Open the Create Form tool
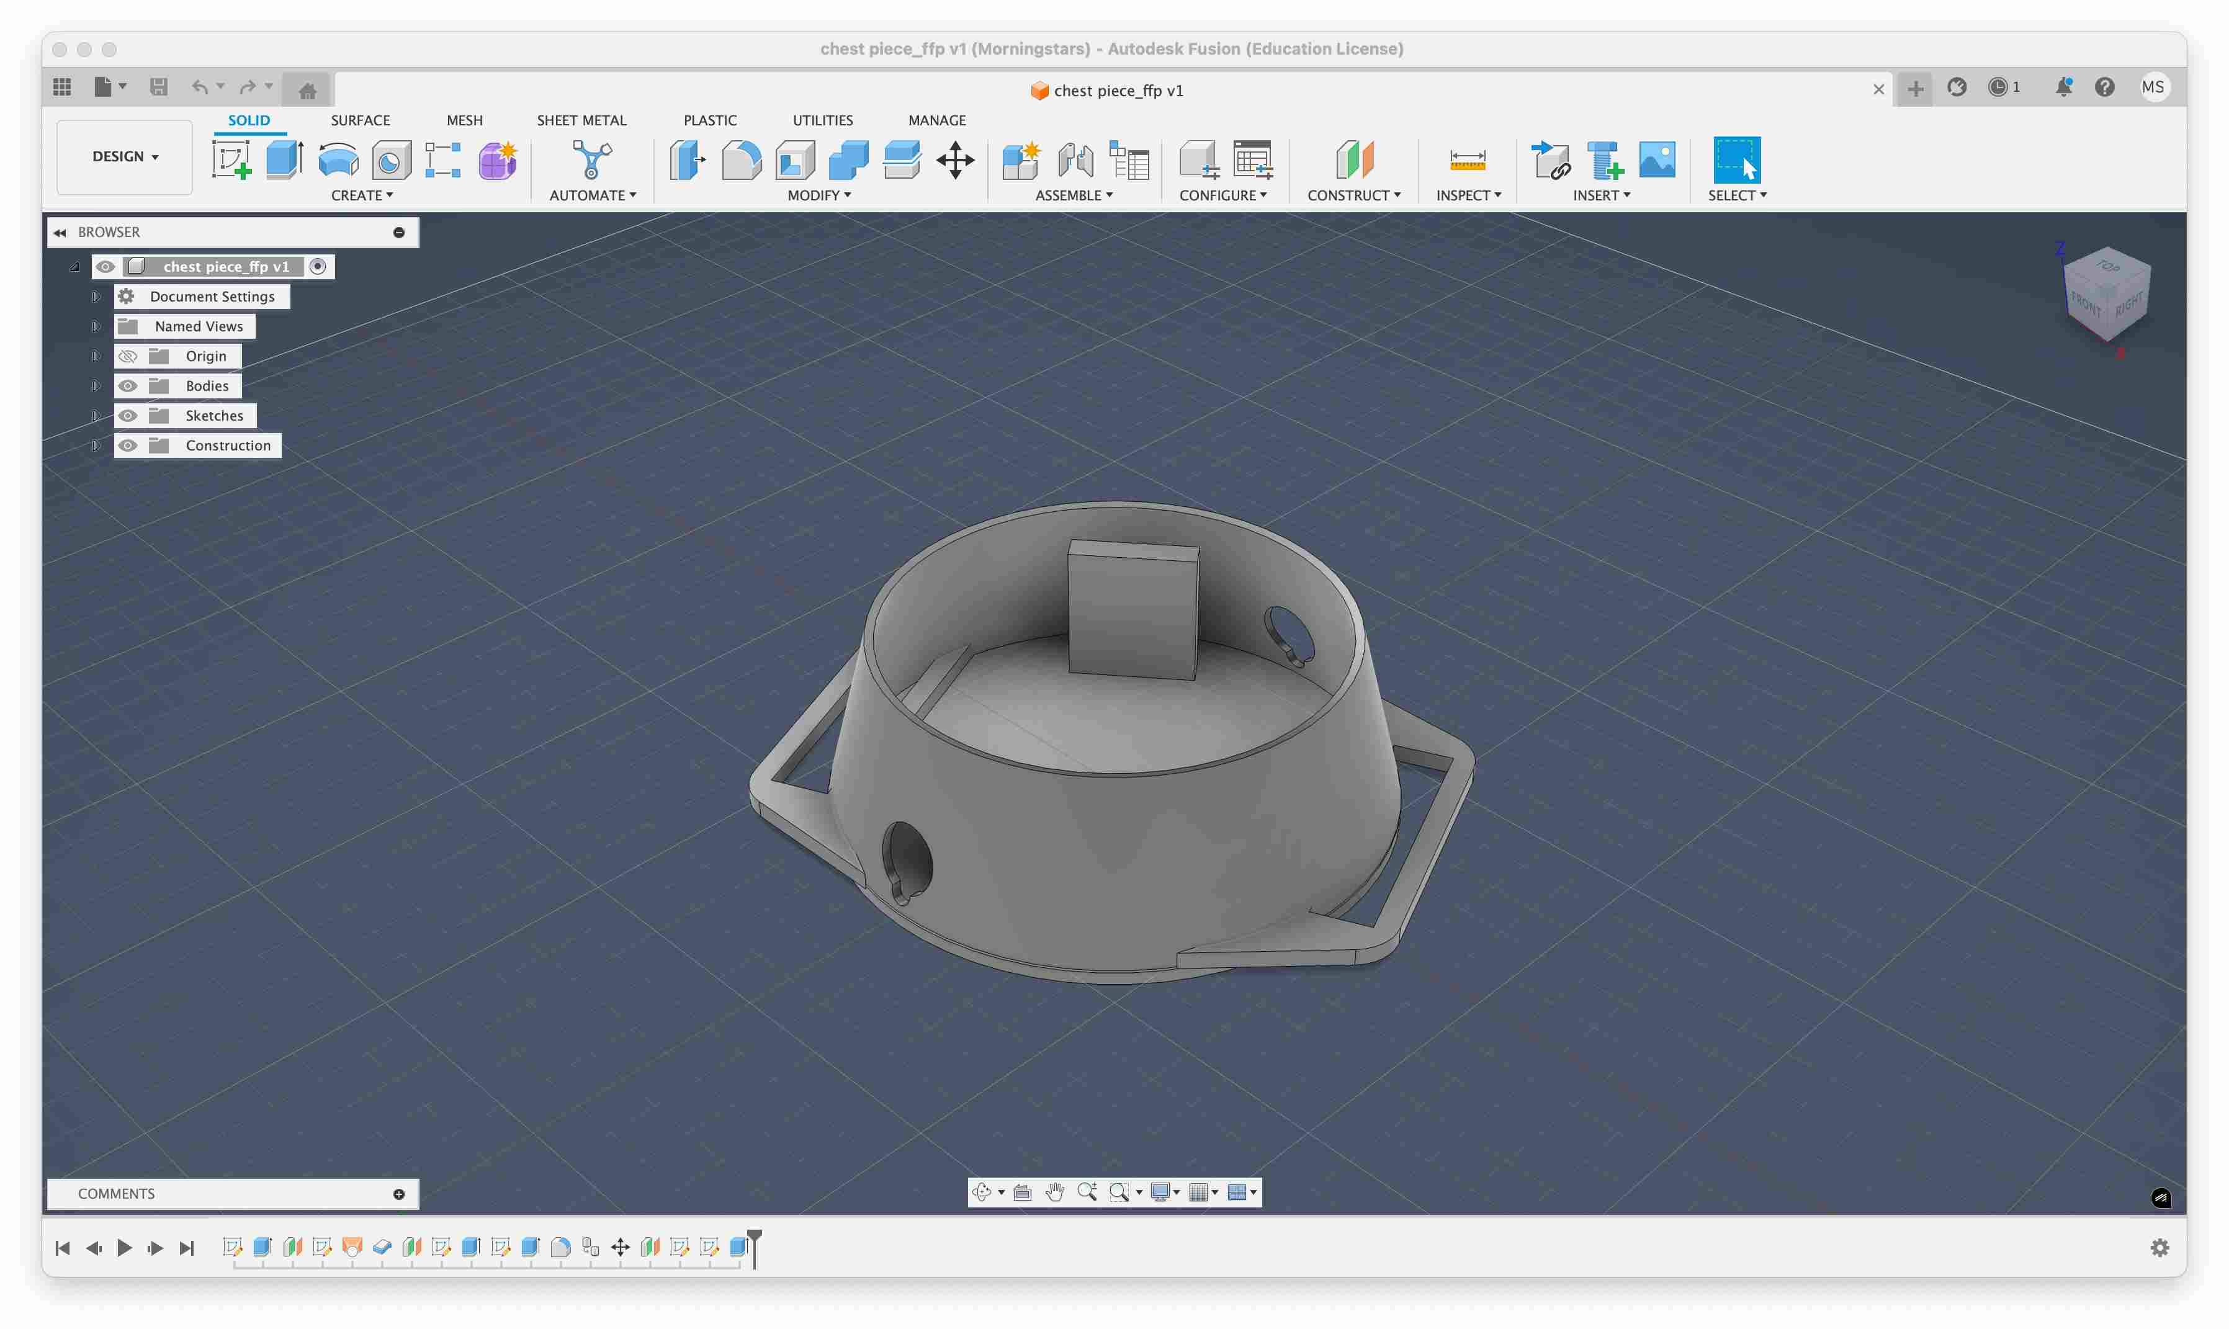This screenshot has height=1329, width=2229. [x=498, y=160]
